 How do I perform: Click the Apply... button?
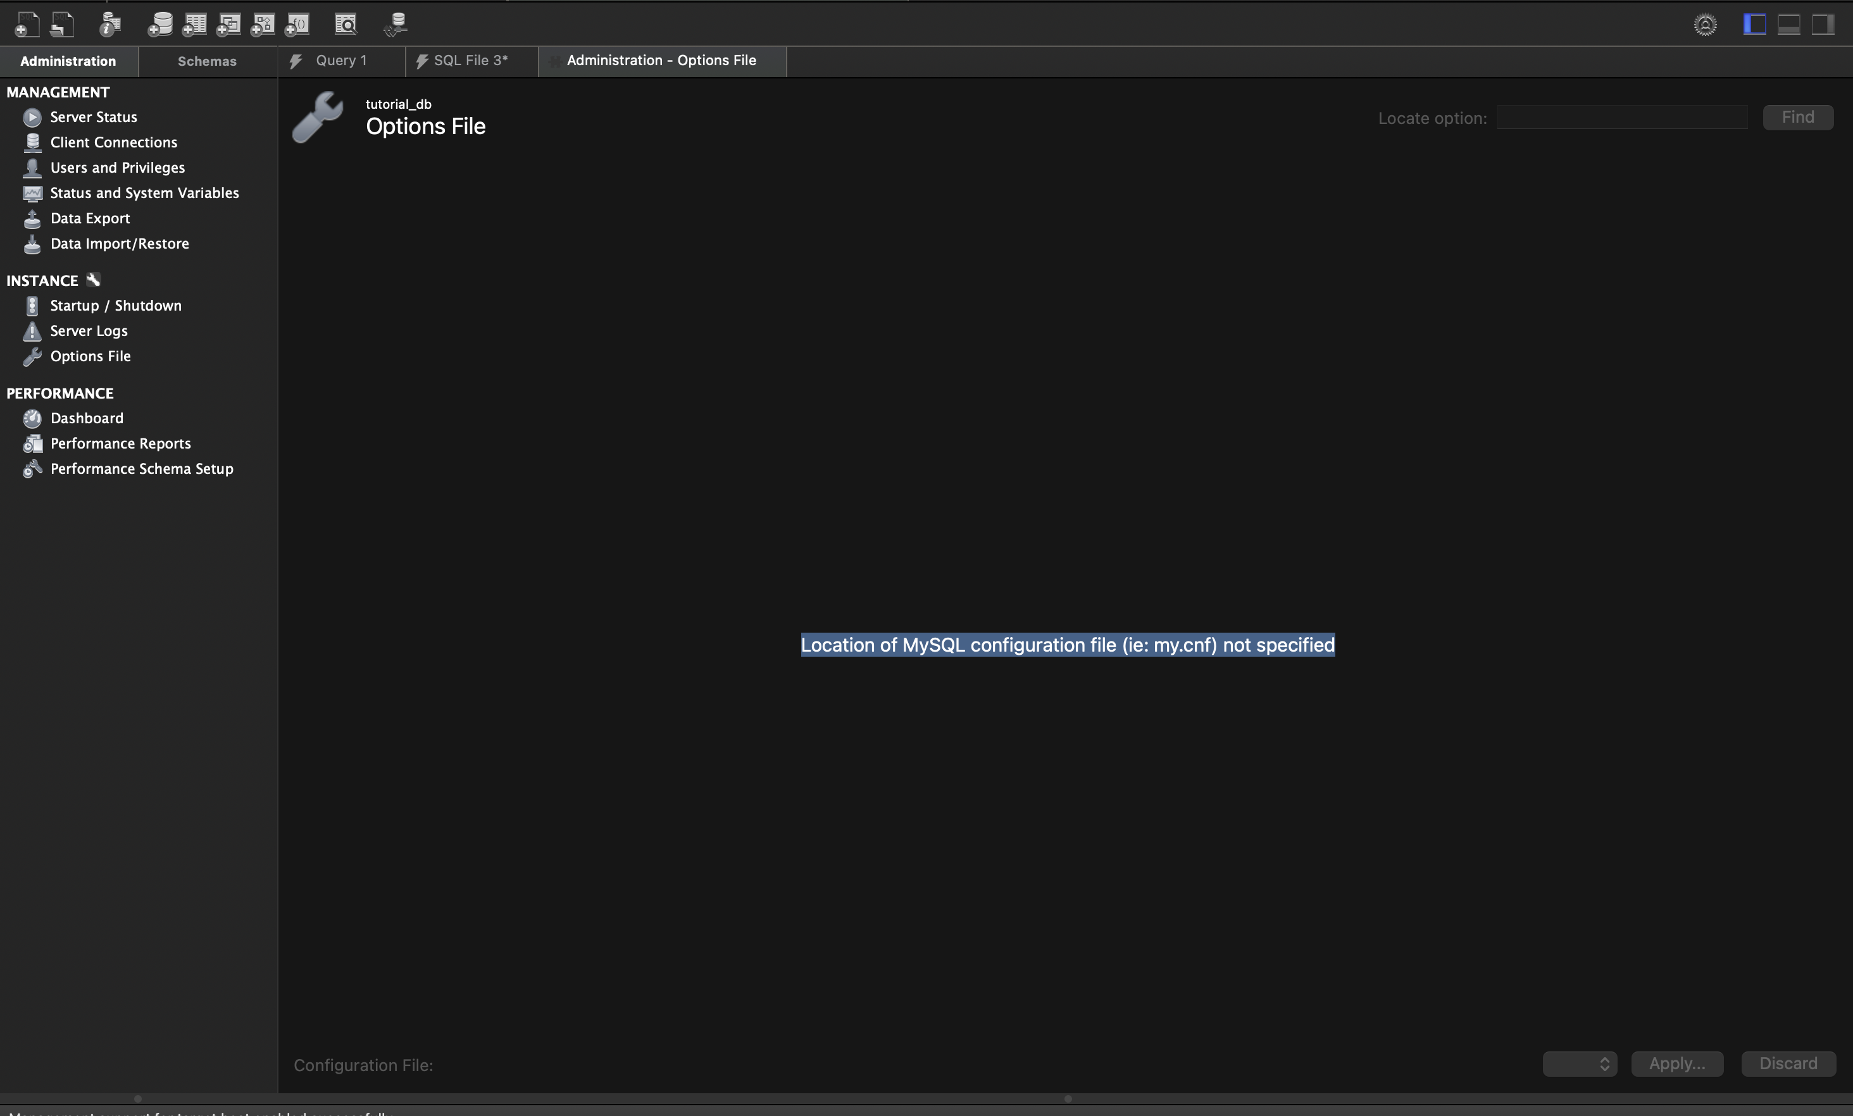click(x=1677, y=1063)
